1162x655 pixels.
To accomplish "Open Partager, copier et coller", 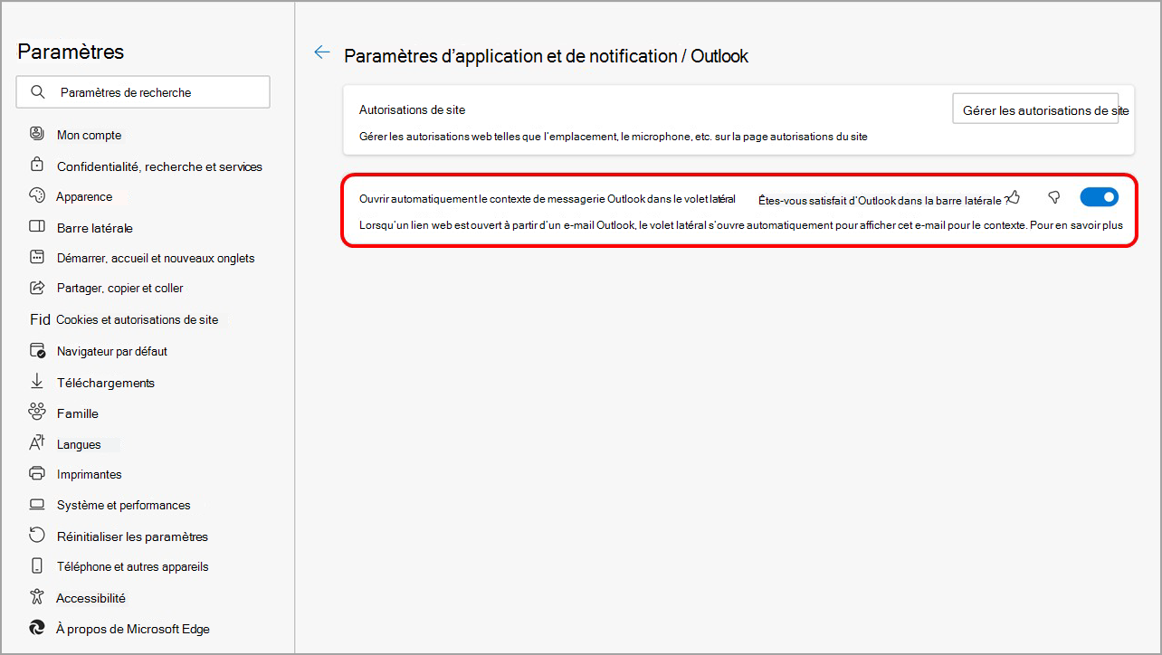I will [x=119, y=288].
